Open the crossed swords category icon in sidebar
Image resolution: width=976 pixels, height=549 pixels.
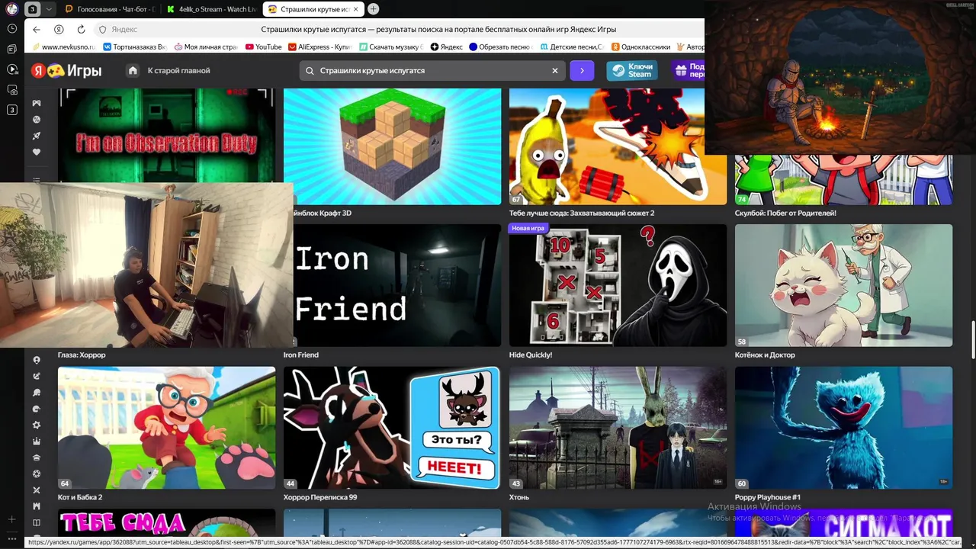[x=37, y=490]
